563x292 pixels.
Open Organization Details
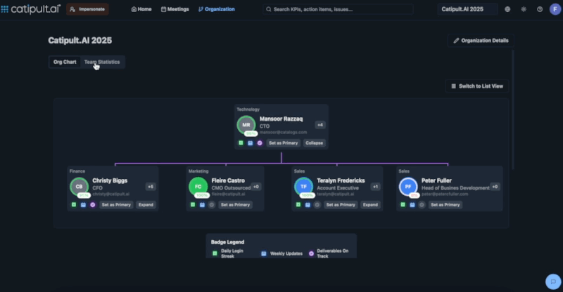(x=481, y=41)
